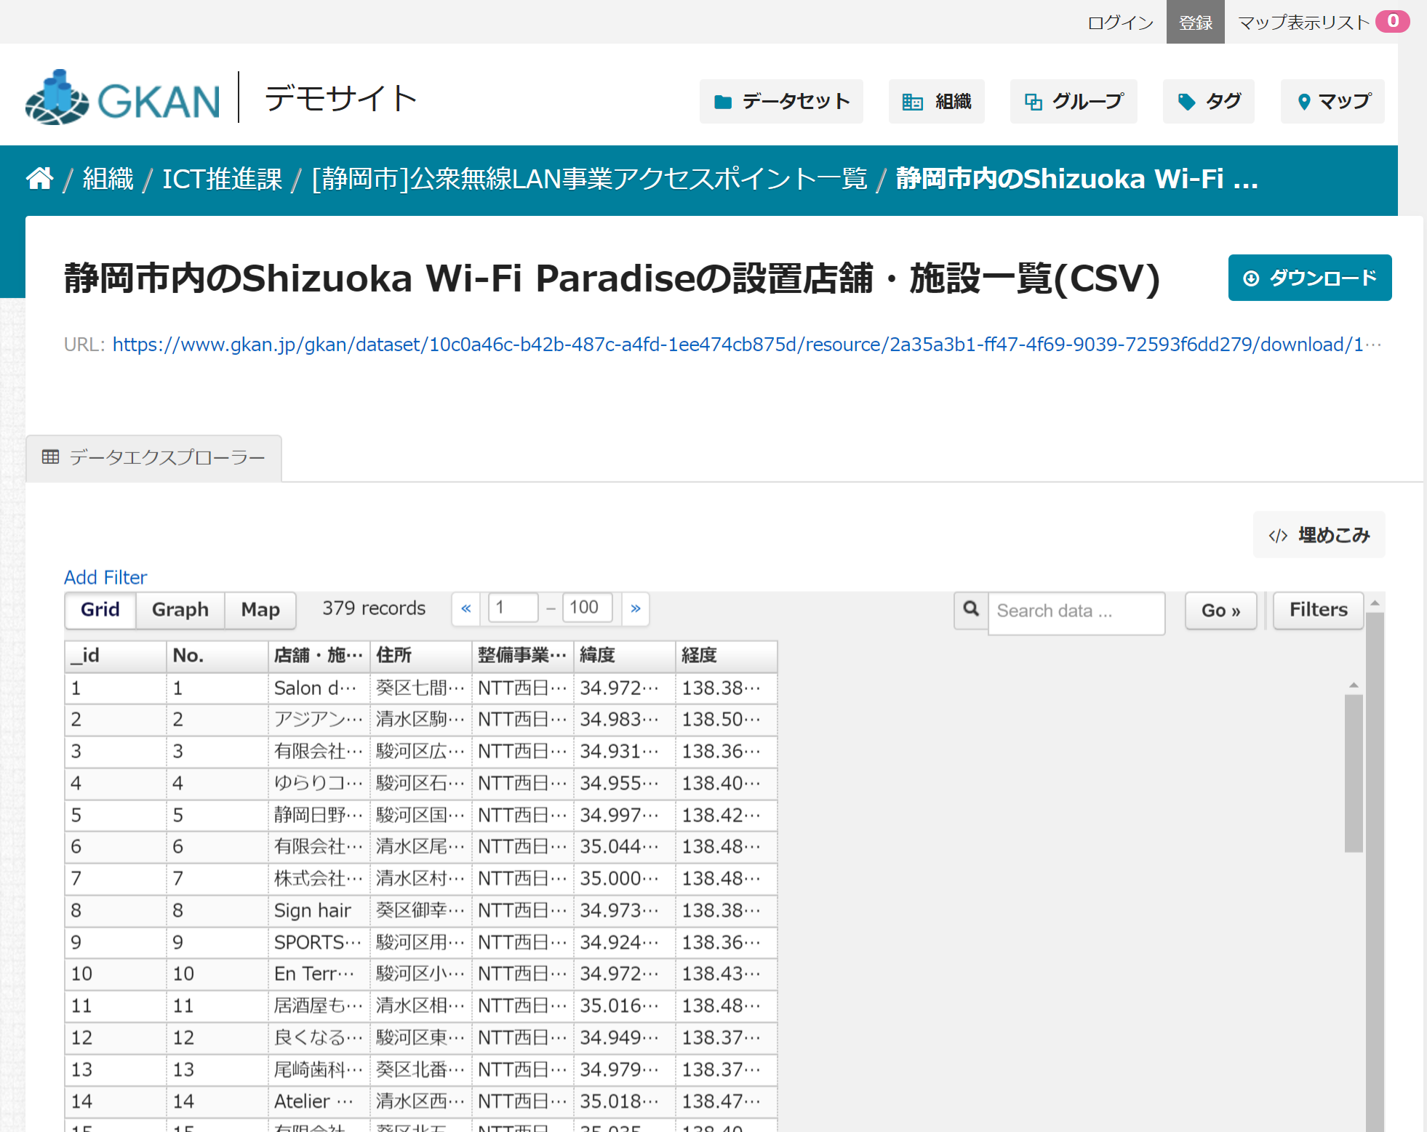The image size is (1427, 1132).
Task: Click the 住所 column header
Action: coord(421,656)
